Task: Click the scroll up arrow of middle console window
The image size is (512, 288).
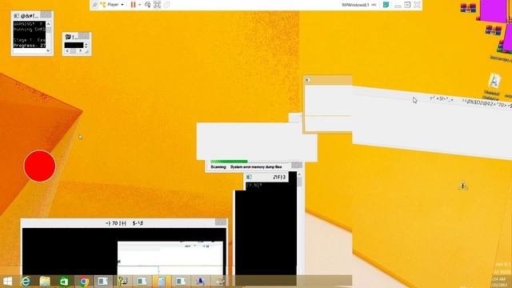Action: [299, 175]
